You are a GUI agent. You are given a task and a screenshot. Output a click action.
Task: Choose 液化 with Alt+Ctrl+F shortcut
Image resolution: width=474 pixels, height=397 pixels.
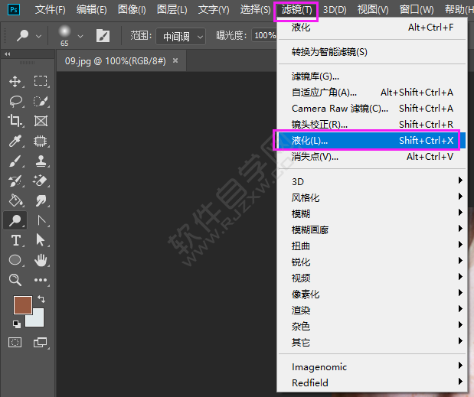(372, 28)
